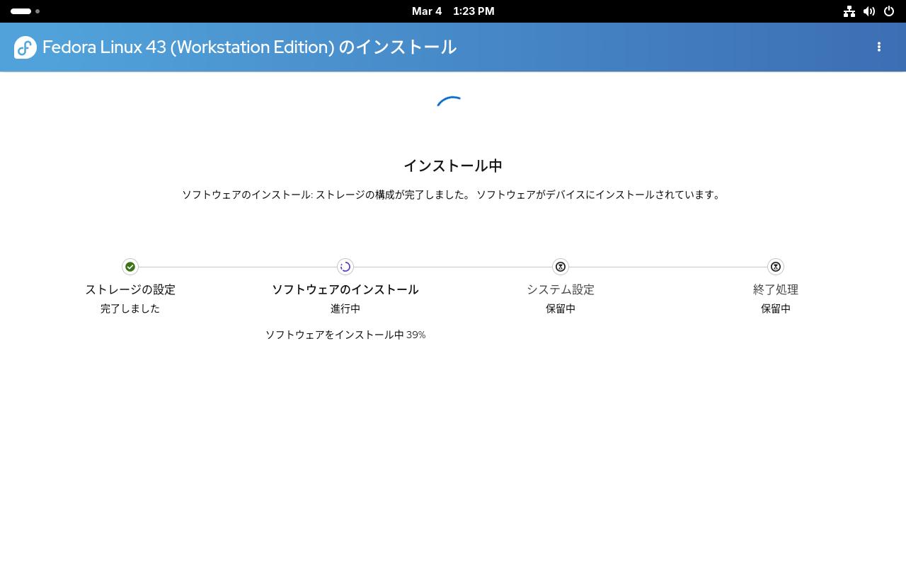
Task: Click the software installation in-progress spinner icon
Action: point(345,267)
